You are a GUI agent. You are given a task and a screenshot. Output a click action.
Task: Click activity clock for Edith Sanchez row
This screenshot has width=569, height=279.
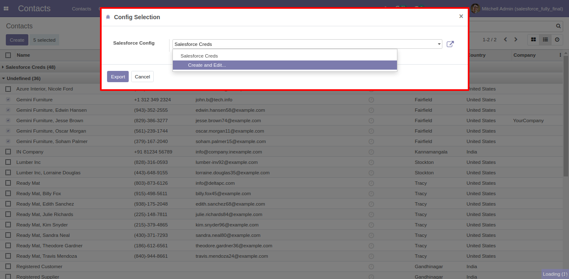click(x=371, y=204)
